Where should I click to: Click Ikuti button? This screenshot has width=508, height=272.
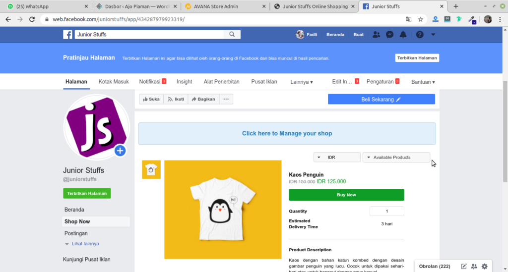point(176,99)
